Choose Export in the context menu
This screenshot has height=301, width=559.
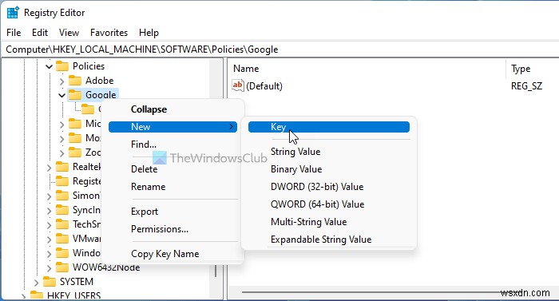coord(173,211)
